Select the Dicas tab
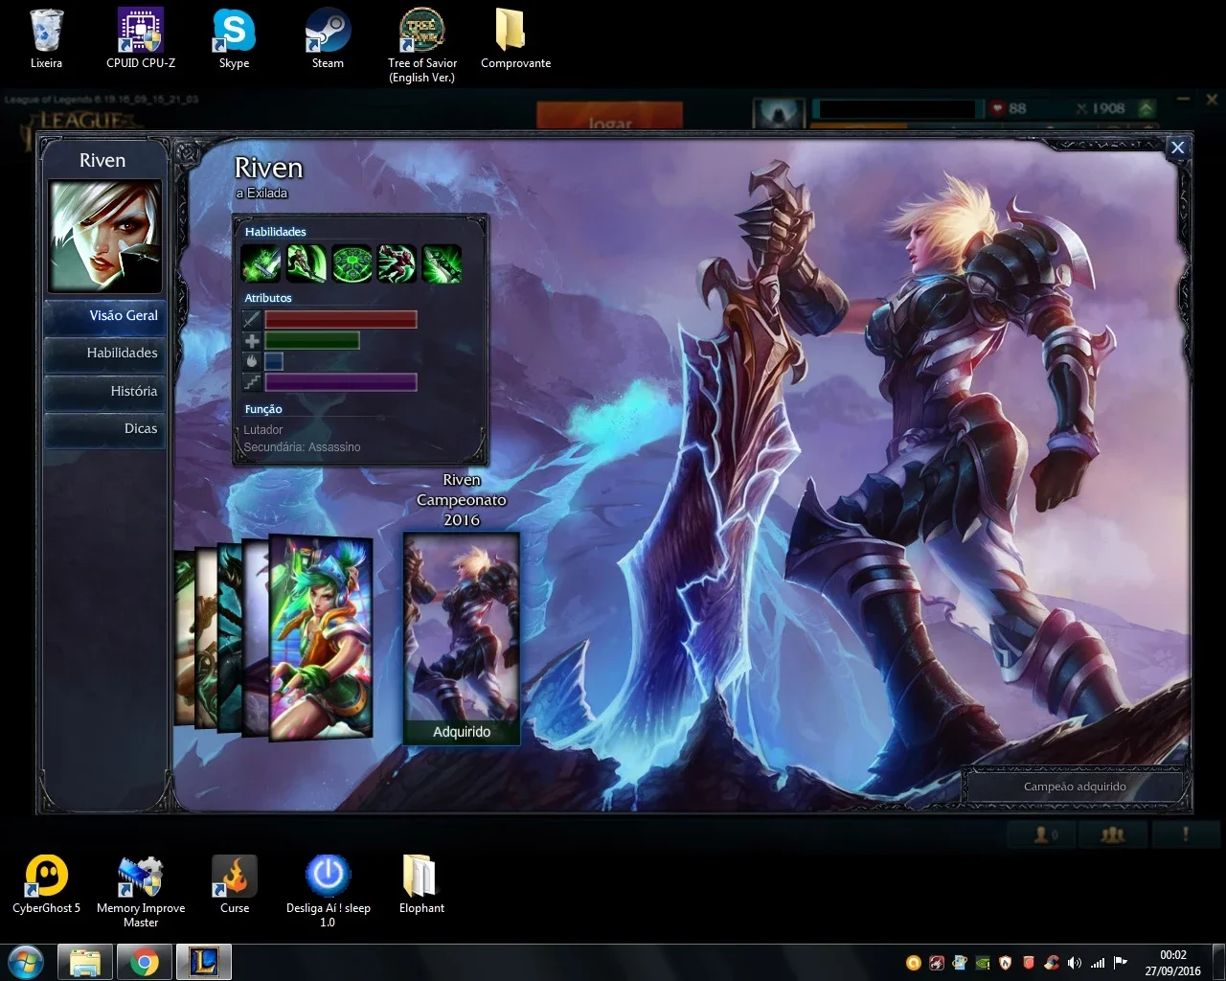 (x=104, y=429)
